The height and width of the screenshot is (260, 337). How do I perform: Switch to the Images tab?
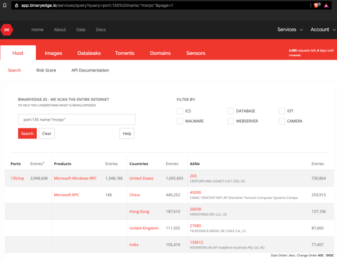(54, 53)
